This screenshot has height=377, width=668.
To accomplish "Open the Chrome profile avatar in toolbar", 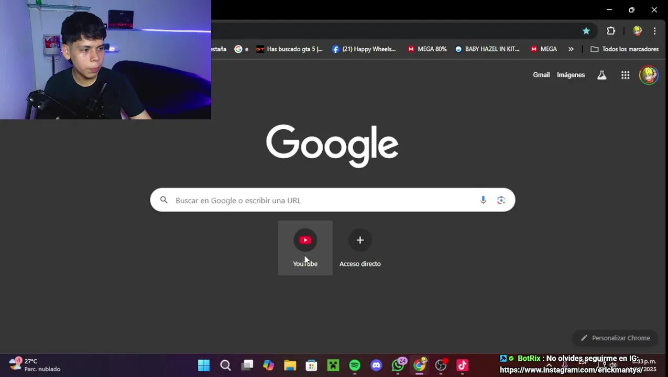I will tap(637, 31).
